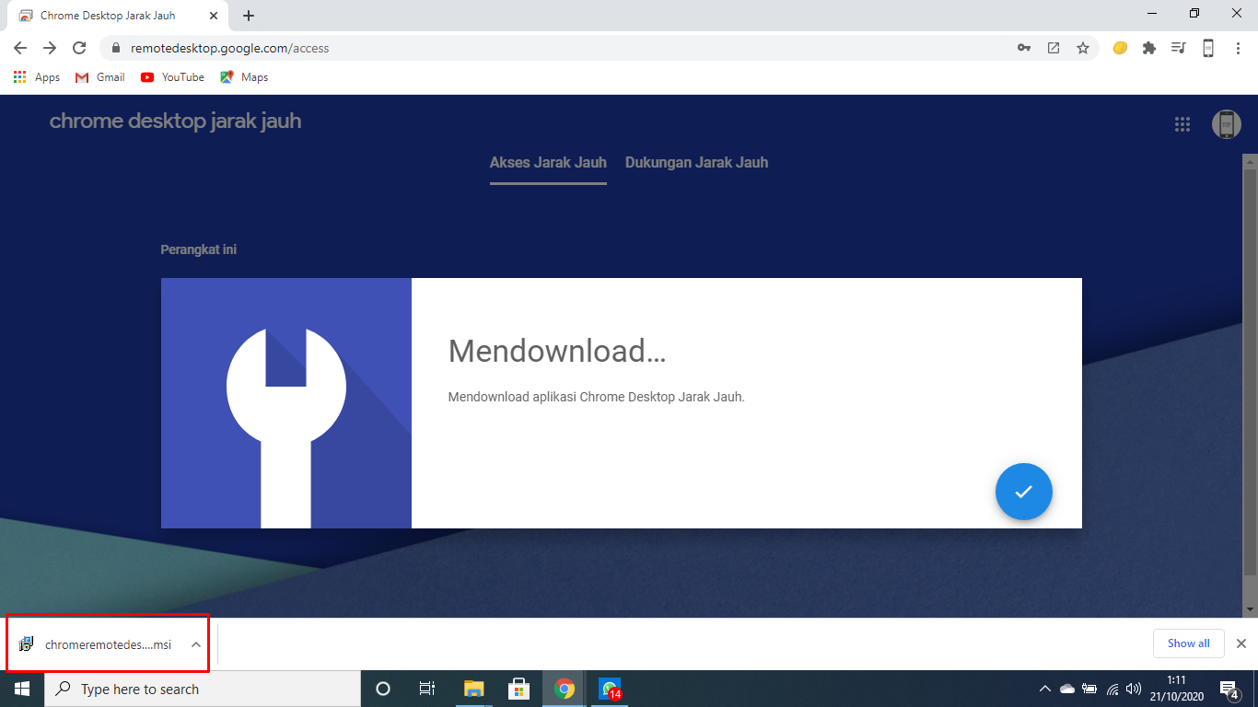Open the notification action center
This screenshot has height=707, width=1258.
click(x=1229, y=689)
